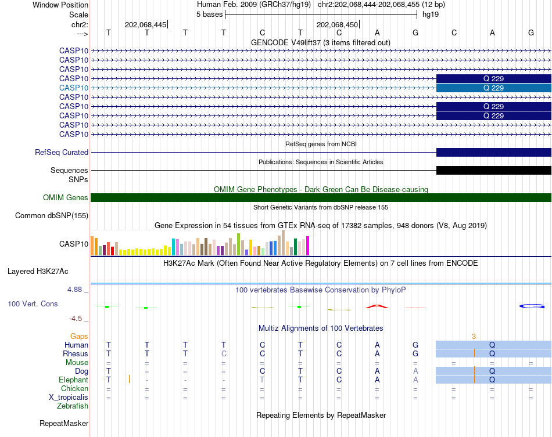Click the light-blue highlighted CASP10 transcript label
The height and width of the screenshot is (437, 552).
74,88
